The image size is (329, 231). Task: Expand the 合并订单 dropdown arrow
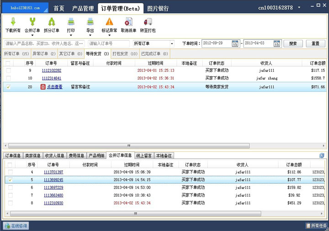[x=32, y=35]
